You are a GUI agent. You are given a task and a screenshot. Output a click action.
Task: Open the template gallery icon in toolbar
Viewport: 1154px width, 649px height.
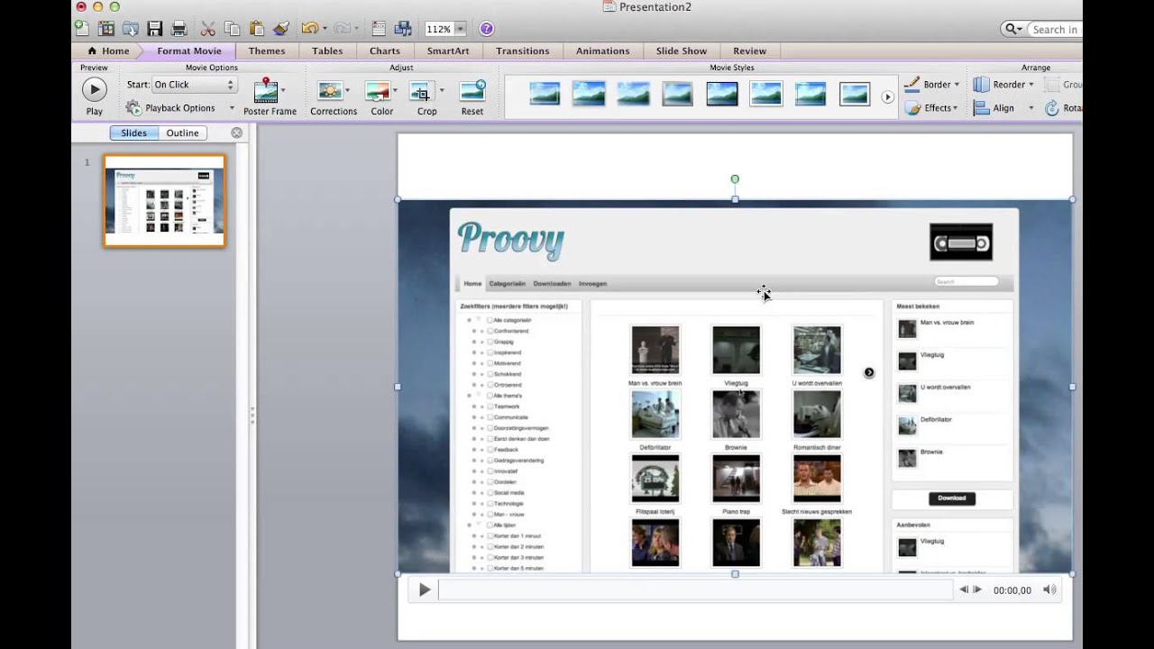pyautogui.click(x=106, y=29)
